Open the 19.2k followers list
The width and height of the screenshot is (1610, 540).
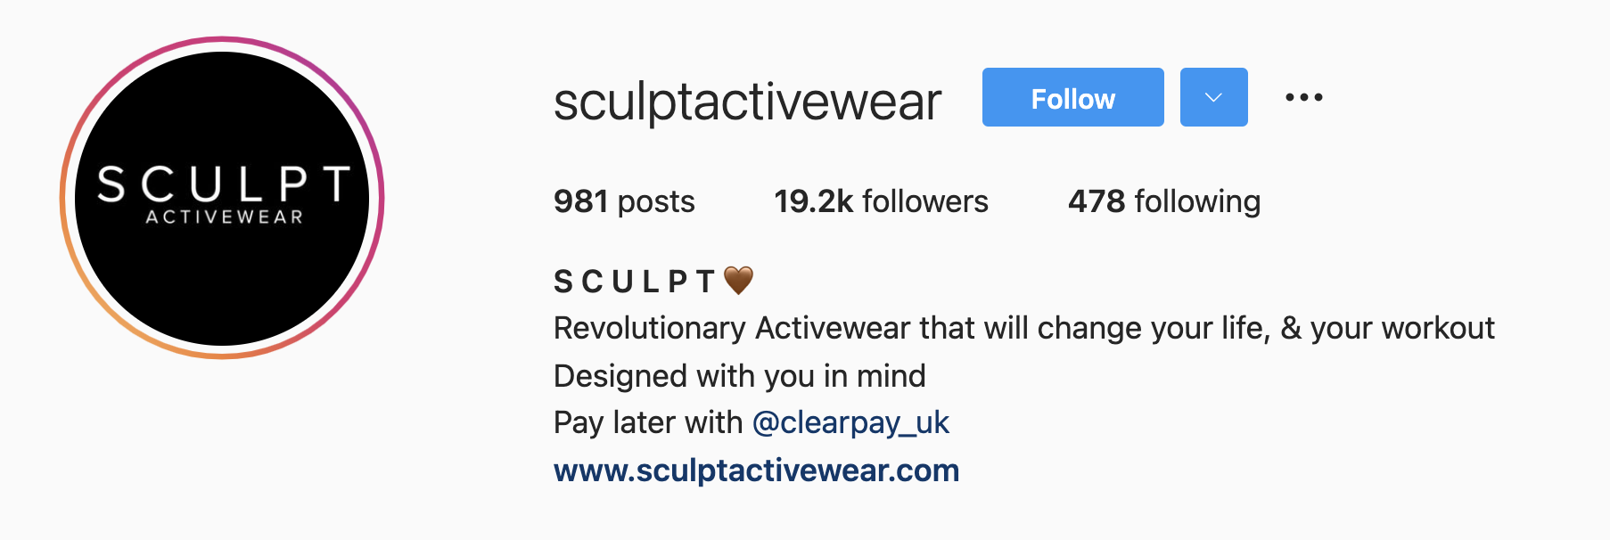[881, 201]
